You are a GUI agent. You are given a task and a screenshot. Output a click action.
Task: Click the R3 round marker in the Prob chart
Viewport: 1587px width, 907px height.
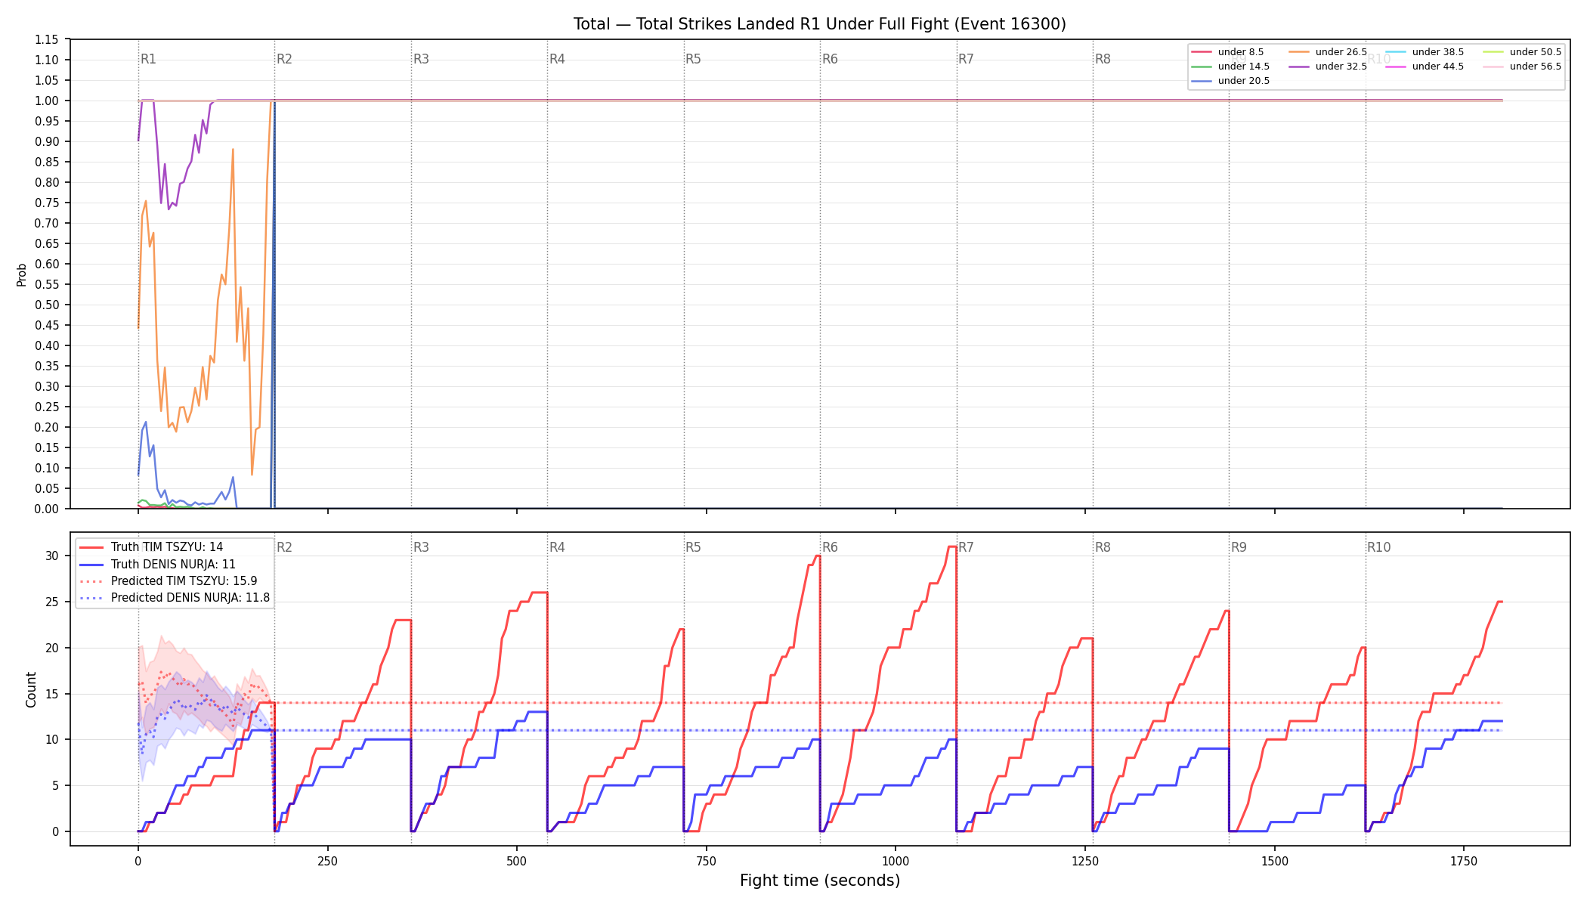[421, 59]
